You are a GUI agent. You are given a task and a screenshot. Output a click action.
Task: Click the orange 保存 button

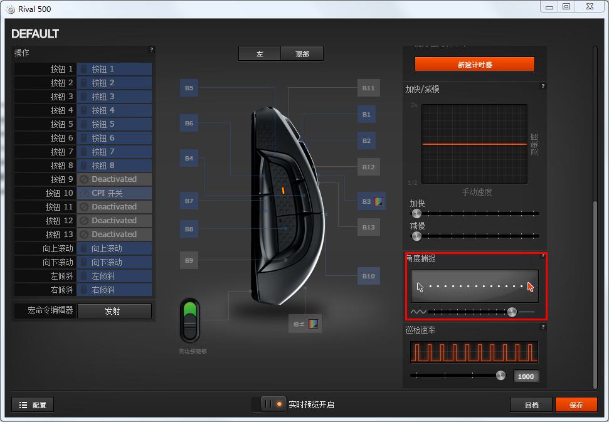pyautogui.click(x=576, y=405)
